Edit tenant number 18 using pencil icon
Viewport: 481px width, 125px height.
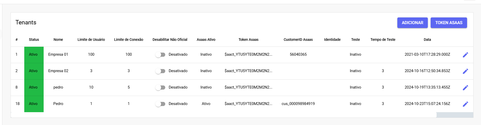pos(465,104)
